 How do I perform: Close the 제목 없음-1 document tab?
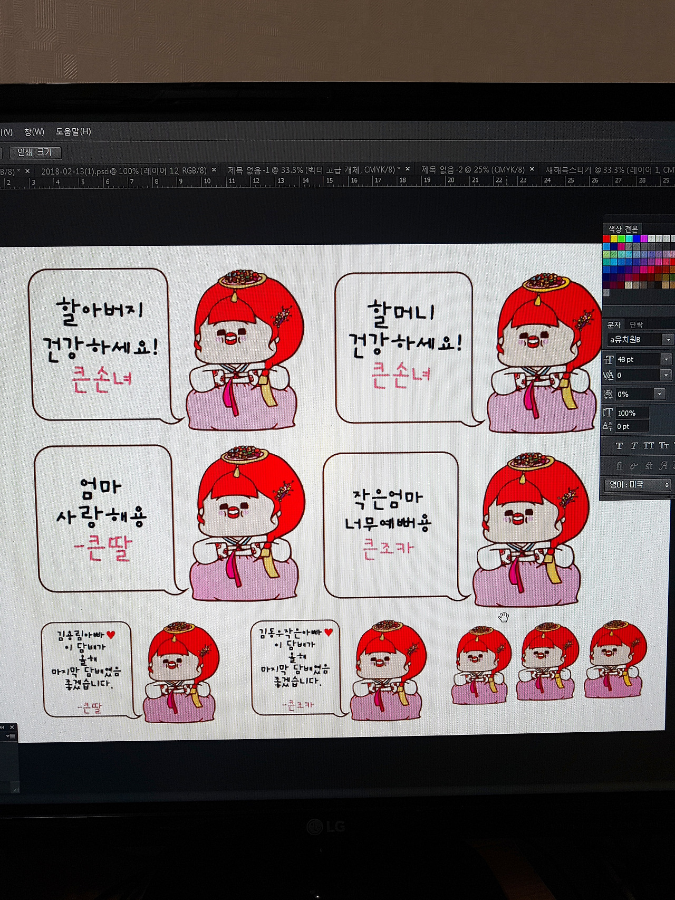pos(408,169)
